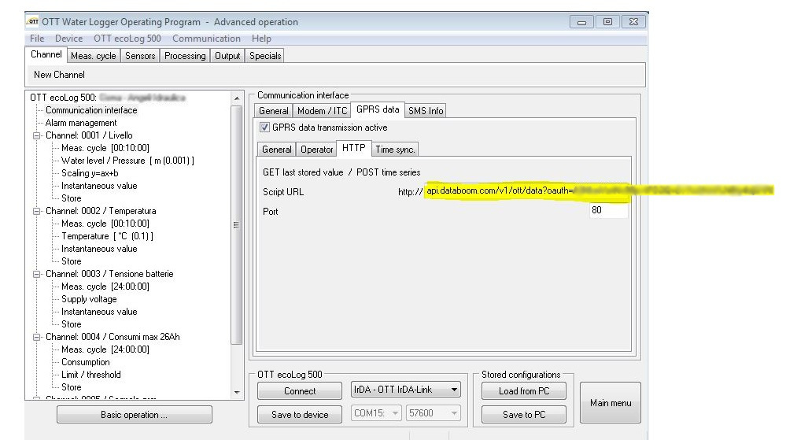Click Load from PC button
Screen dimensions: 786x440
coord(524,391)
